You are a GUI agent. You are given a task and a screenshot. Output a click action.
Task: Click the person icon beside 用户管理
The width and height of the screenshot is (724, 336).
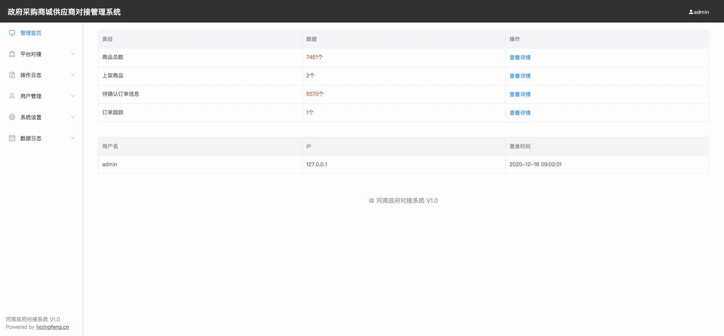click(x=12, y=96)
